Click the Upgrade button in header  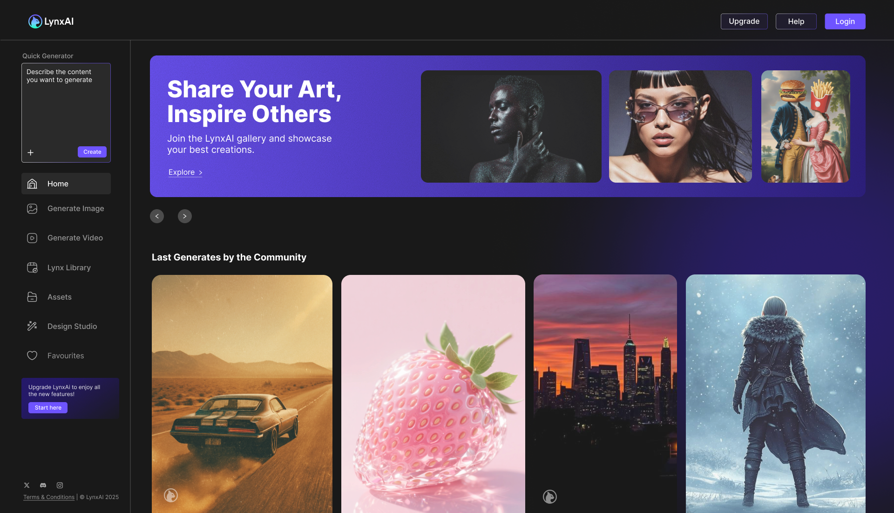(744, 21)
